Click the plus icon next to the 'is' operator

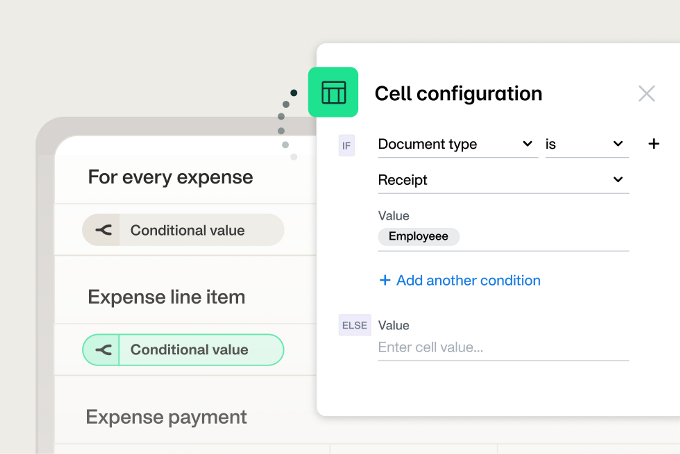(x=654, y=144)
